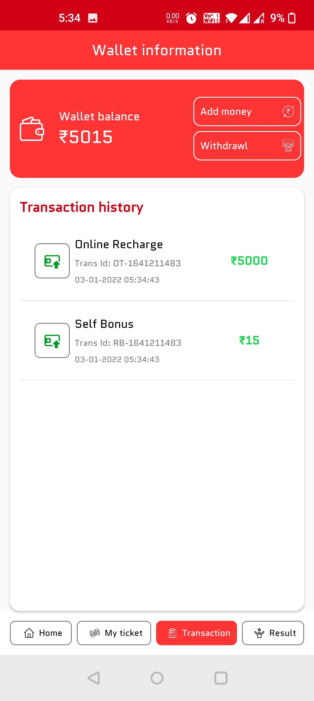
Task: Tap the ₹5015 wallet balance amount
Action: 86,137
